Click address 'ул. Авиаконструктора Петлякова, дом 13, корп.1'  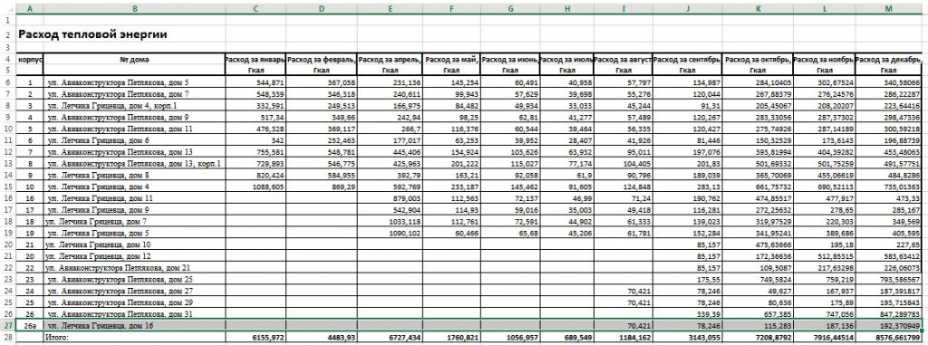(x=134, y=163)
